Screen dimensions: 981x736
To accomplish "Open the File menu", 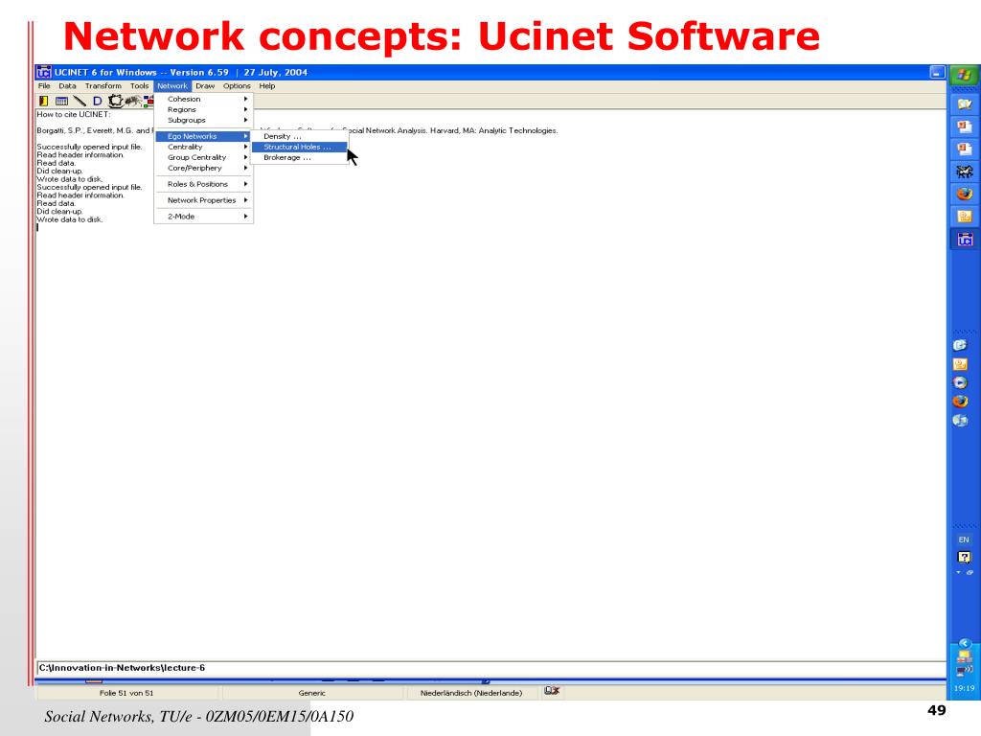I will (44, 86).
